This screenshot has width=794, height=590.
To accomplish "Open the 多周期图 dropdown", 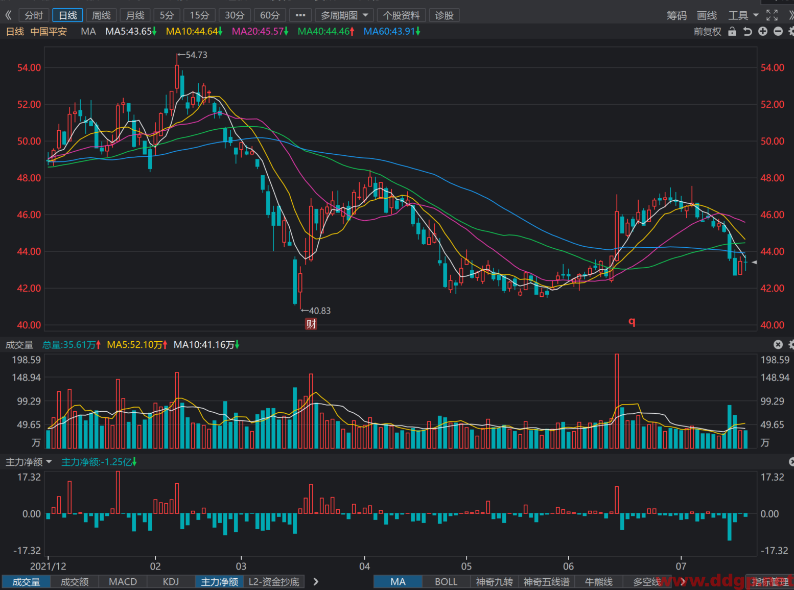I will tap(344, 15).
